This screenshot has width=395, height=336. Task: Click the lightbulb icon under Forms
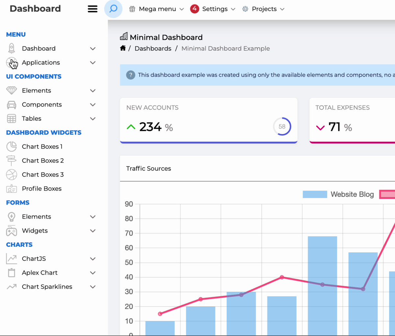click(x=12, y=217)
